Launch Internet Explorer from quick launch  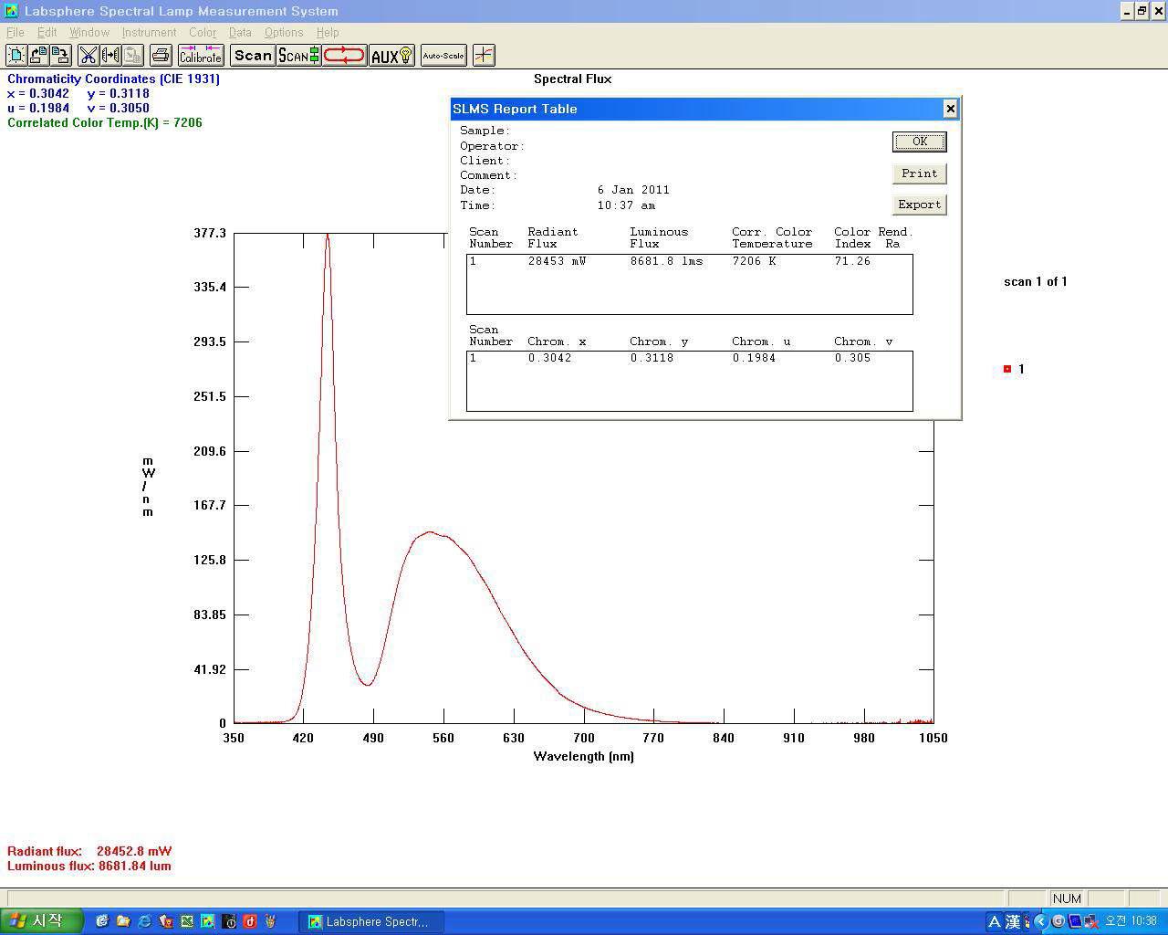[x=144, y=921]
